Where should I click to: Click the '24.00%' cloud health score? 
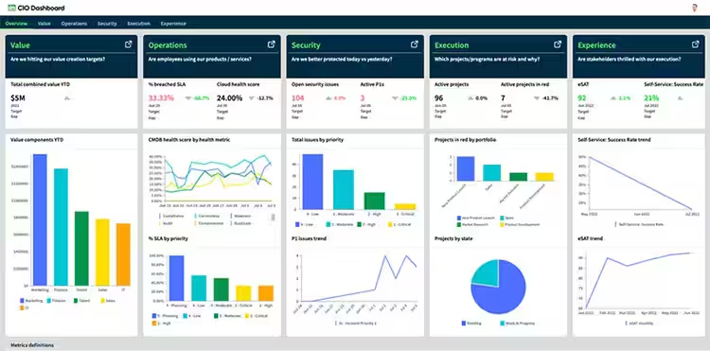230,97
